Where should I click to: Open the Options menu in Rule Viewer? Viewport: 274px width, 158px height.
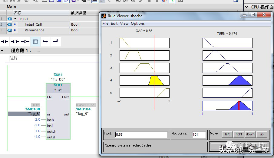tap(138, 24)
